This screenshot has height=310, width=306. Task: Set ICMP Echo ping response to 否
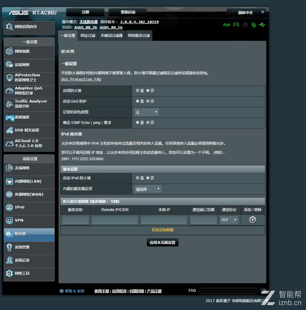[x=148, y=123]
